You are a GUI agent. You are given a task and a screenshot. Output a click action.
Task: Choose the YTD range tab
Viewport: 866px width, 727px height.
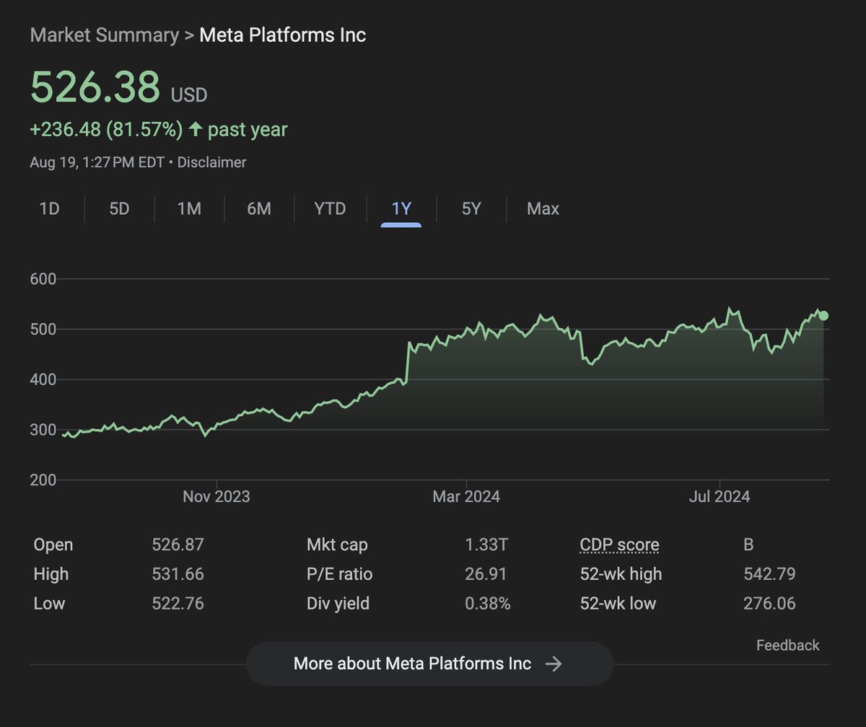pyautogui.click(x=330, y=209)
